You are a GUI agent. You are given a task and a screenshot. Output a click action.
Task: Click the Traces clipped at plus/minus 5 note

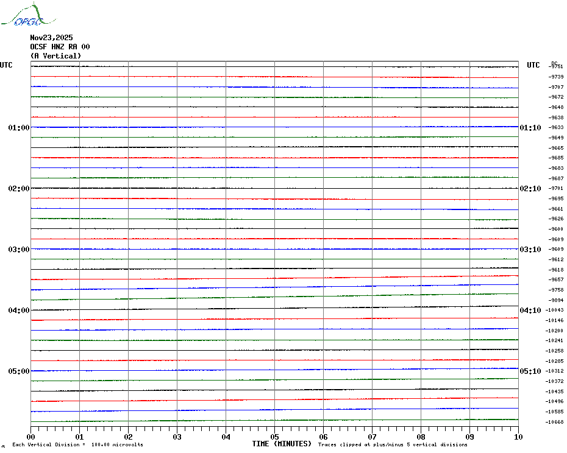393,444
